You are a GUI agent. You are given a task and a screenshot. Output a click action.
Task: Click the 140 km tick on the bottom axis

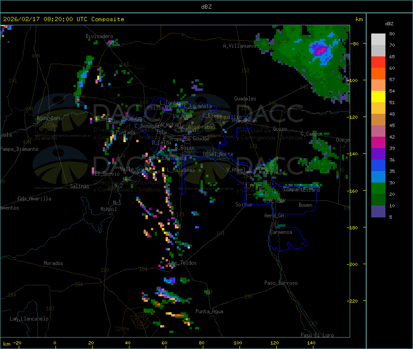coord(311,343)
